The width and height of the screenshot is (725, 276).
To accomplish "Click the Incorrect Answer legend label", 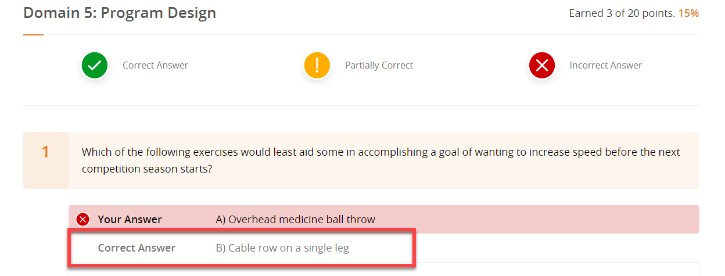I will [x=605, y=65].
